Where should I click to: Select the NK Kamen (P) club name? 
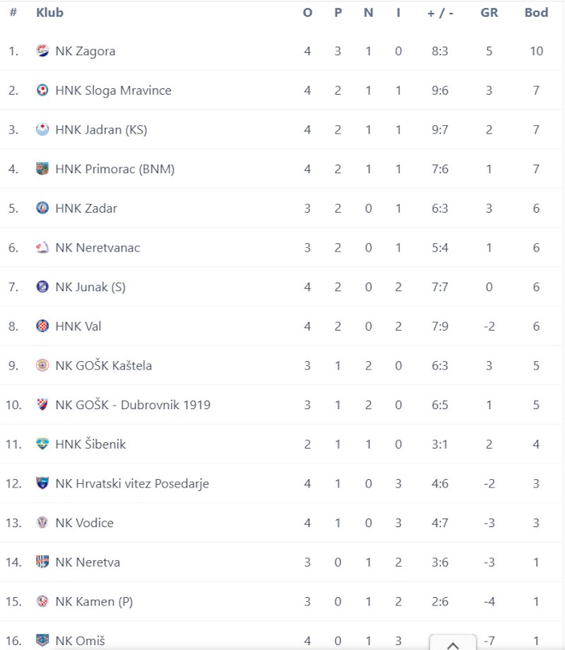click(x=94, y=601)
